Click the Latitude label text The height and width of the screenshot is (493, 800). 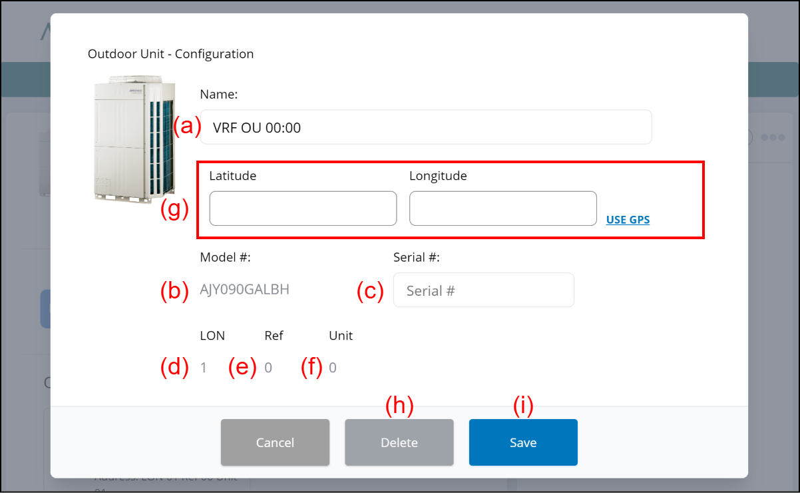(x=232, y=176)
